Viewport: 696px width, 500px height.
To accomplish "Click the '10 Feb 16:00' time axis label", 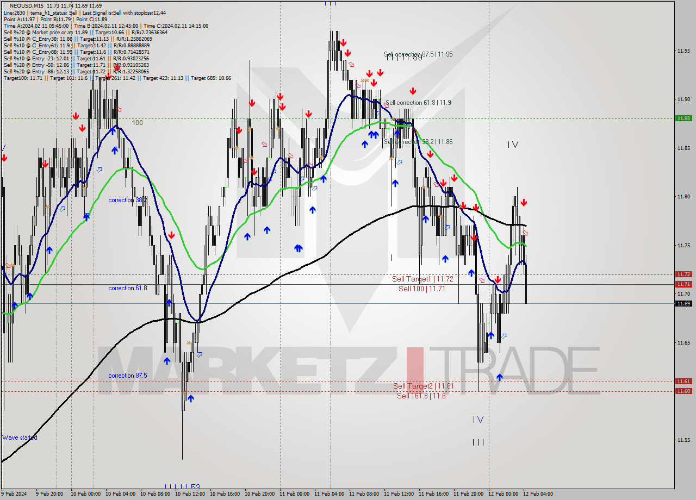I will pyautogui.click(x=226, y=494).
